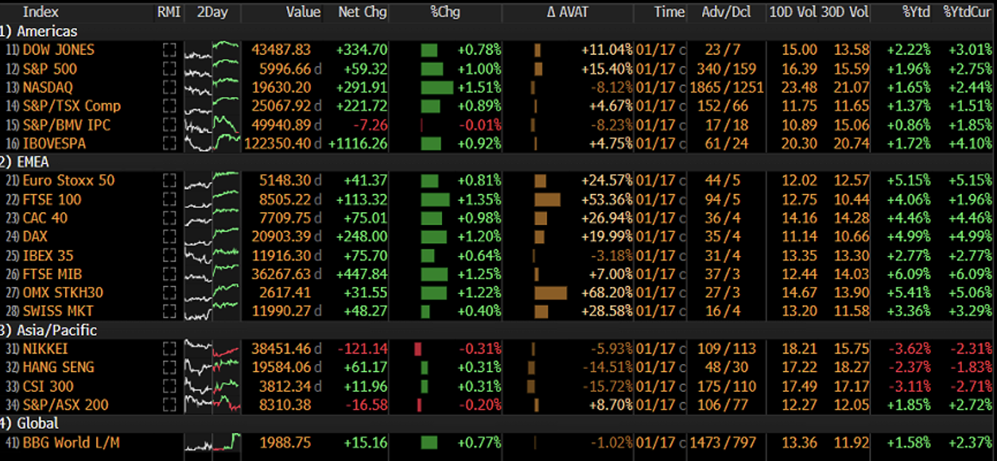
Task: Click the %YtdCur column header
Action: pos(968,12)
